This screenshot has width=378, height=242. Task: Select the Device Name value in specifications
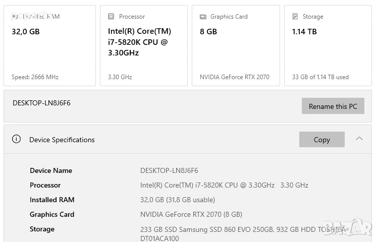coord(169,170)
